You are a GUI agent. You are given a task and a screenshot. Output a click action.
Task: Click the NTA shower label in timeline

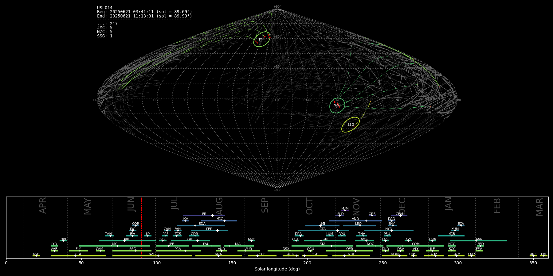351,254
